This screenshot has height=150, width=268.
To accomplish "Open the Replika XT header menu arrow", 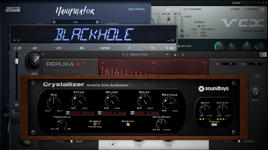I will (x=43, y=55).
